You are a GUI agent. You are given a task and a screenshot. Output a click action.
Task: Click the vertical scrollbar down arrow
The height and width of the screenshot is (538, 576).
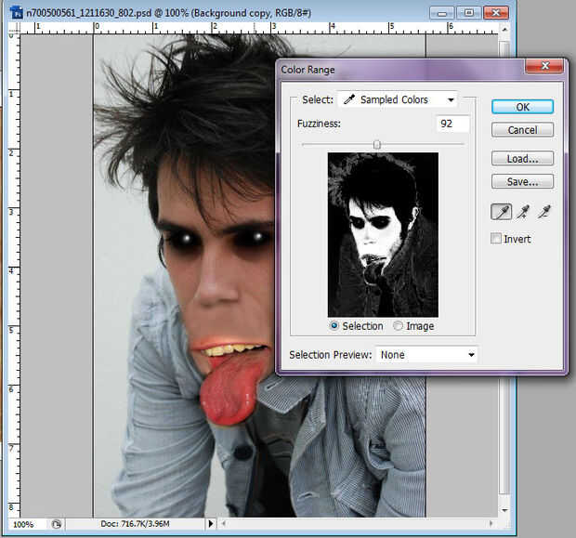(504, 510)
